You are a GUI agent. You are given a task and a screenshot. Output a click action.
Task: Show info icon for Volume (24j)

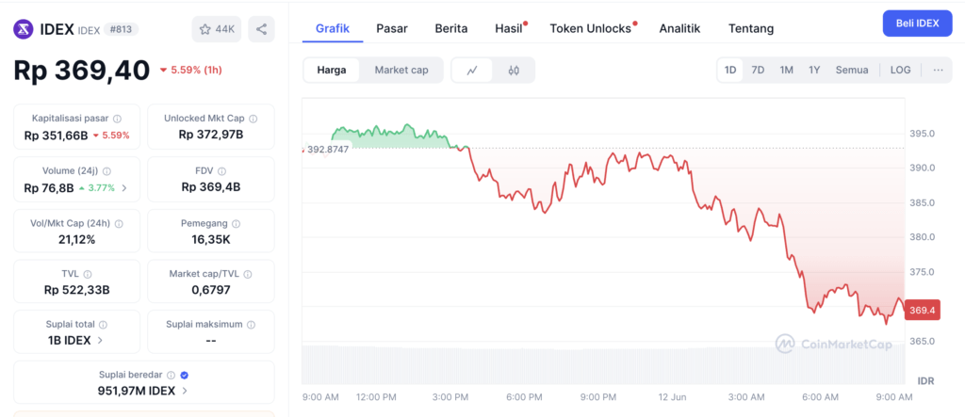(x=106, y=171)
